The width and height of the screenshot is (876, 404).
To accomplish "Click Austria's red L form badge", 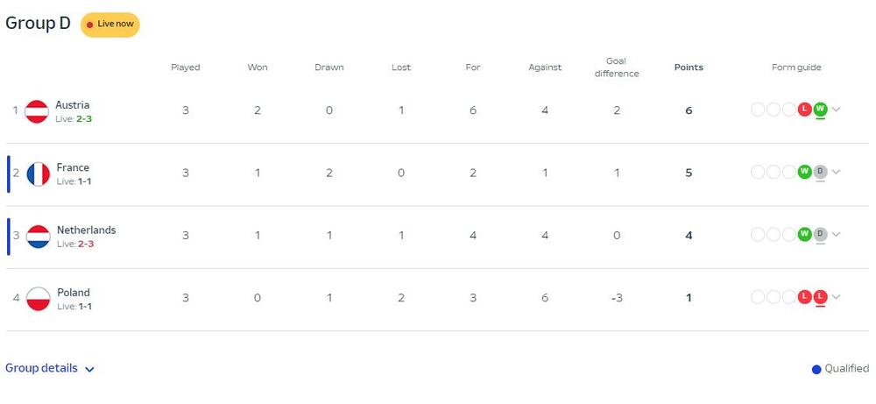I will pos(804,109).
